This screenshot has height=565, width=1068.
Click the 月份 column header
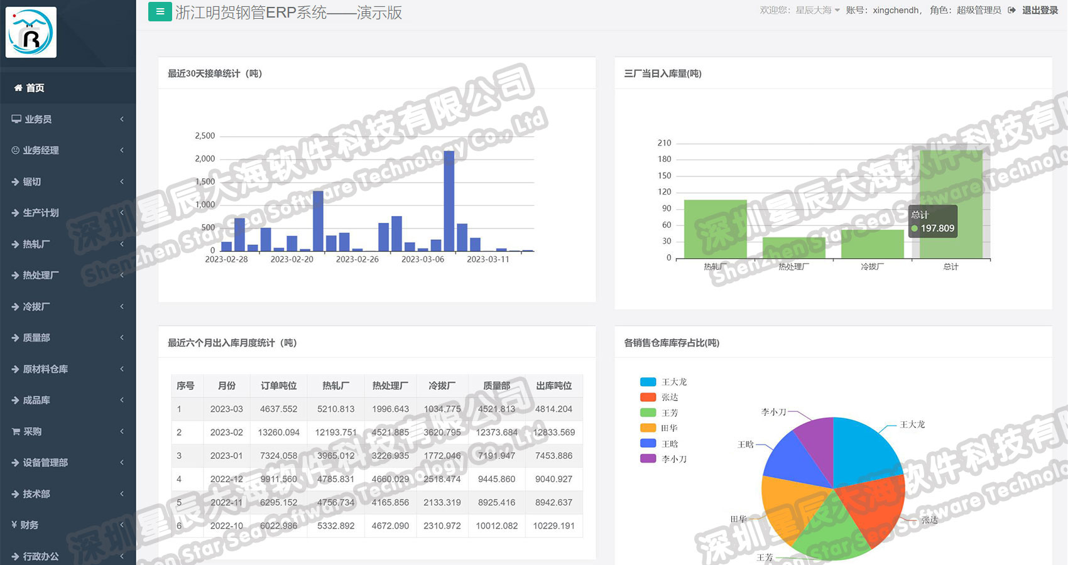coord(227,385)
